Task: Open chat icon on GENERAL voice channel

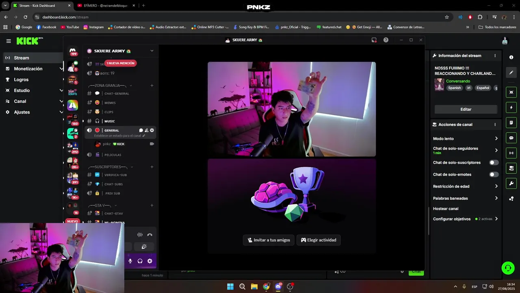Action: (x=141, y=130)
